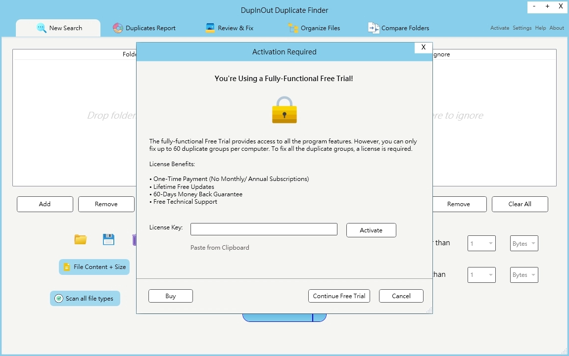Switch to the New Search tab
The width and height of the screenshot is (569, 356).
(58, 28)
